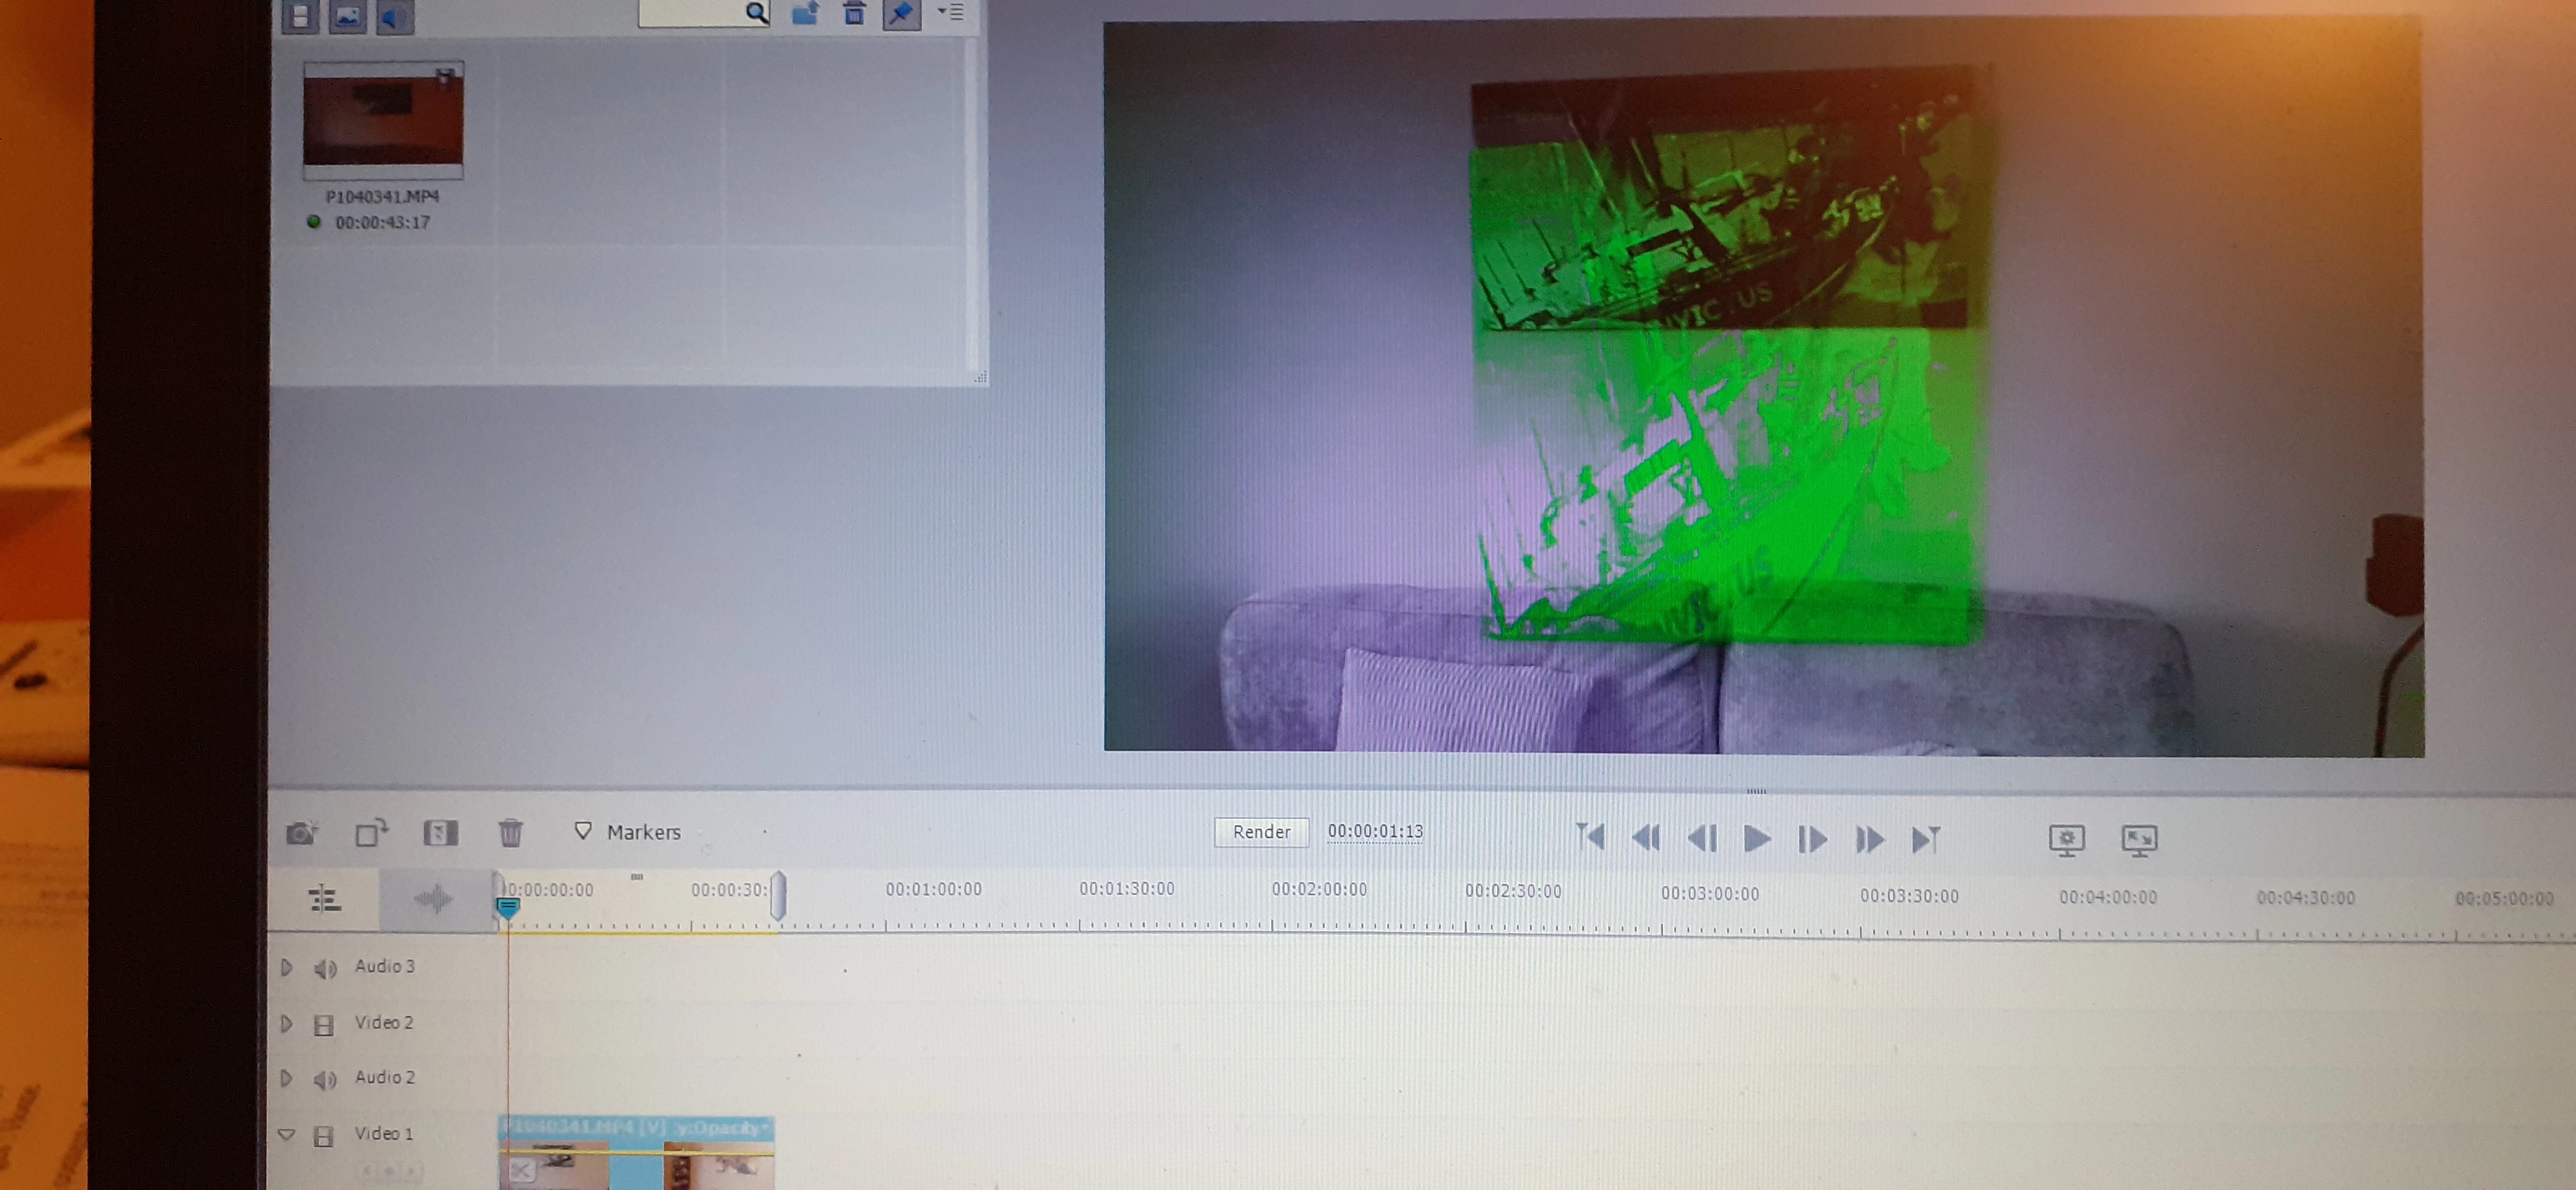Image resolution: width=2576 pixels, height=1190 pixels.
Task: Open the project assets panel options menu
Action: coord(950,13)
